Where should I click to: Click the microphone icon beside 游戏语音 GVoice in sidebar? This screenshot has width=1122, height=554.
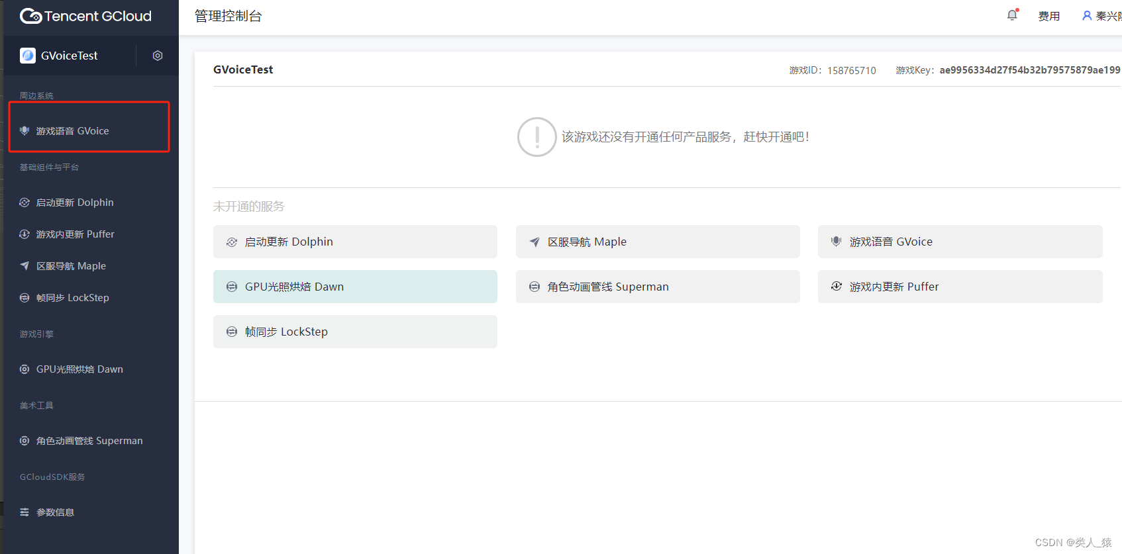25,130
